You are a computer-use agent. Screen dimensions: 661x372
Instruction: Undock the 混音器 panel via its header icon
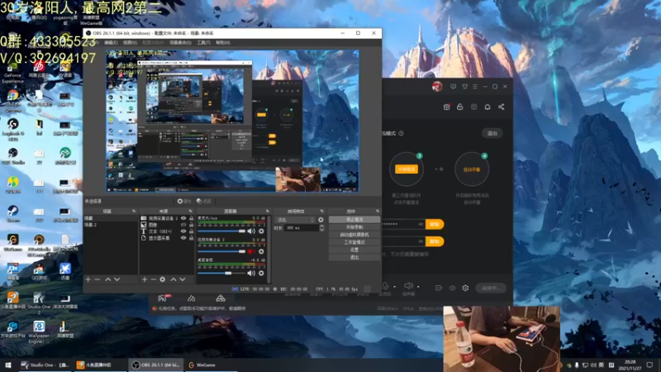[267, 211]
